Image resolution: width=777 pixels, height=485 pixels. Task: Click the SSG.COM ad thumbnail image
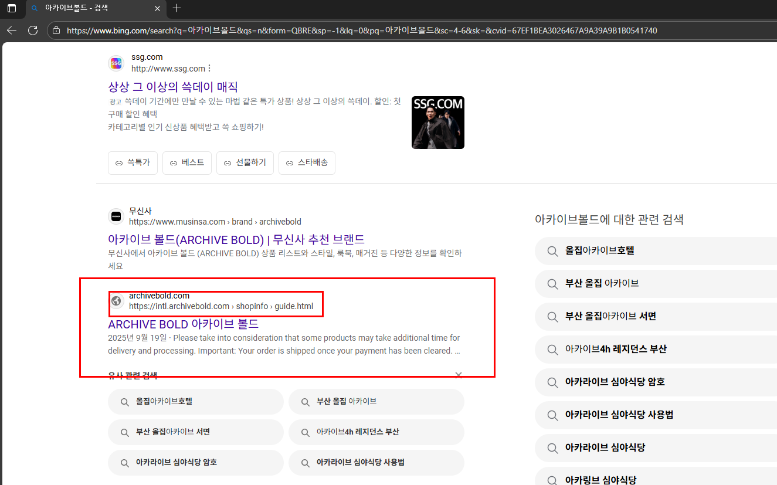[438, 123]
